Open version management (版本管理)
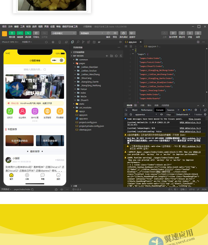 pyautogui.click(x=173, y=33)
